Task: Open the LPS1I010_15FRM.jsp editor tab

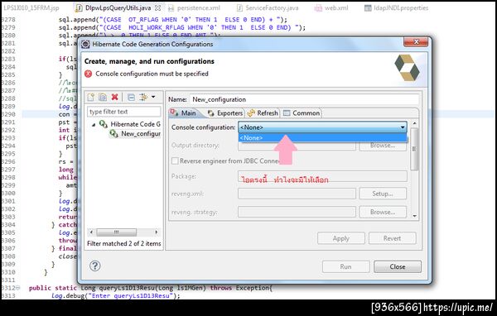Action: [x=31, y=8]
